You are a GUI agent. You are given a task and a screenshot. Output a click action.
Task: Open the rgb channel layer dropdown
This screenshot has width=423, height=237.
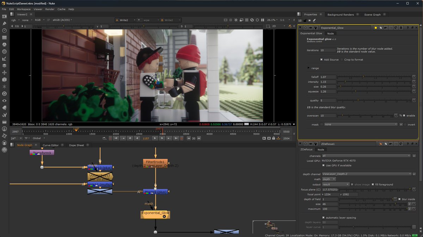coord(16,20)
